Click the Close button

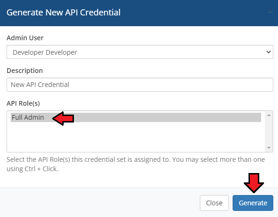pyautogui.click(x=214, y=203)
